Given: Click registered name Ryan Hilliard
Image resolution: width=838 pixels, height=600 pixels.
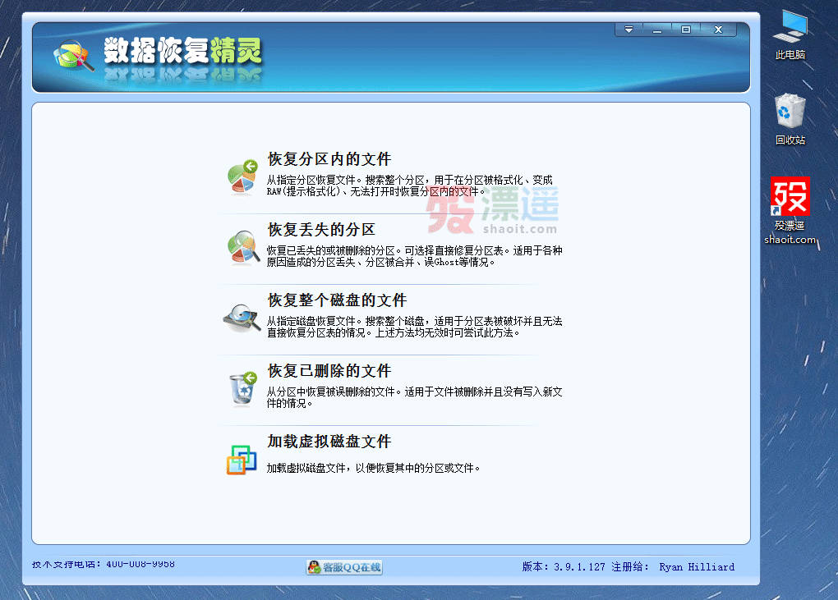Looking at the screenshot, I should (x=697, y=567).
